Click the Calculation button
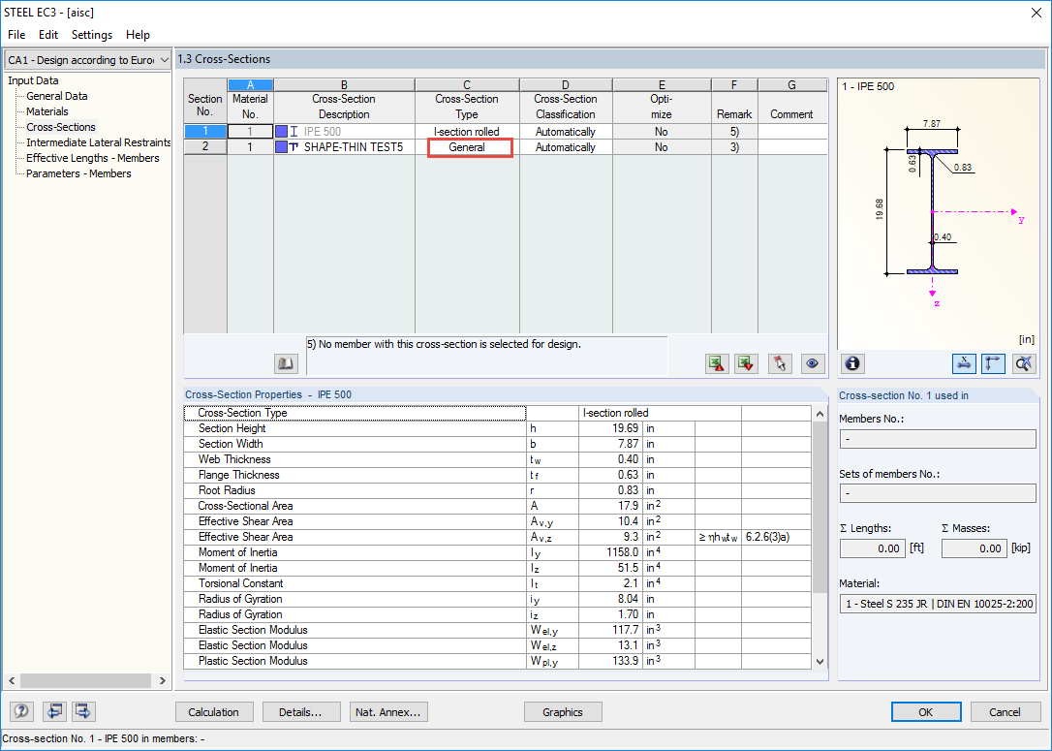The width and height of the screenshot is (1052, 751). tap(214, 712)
